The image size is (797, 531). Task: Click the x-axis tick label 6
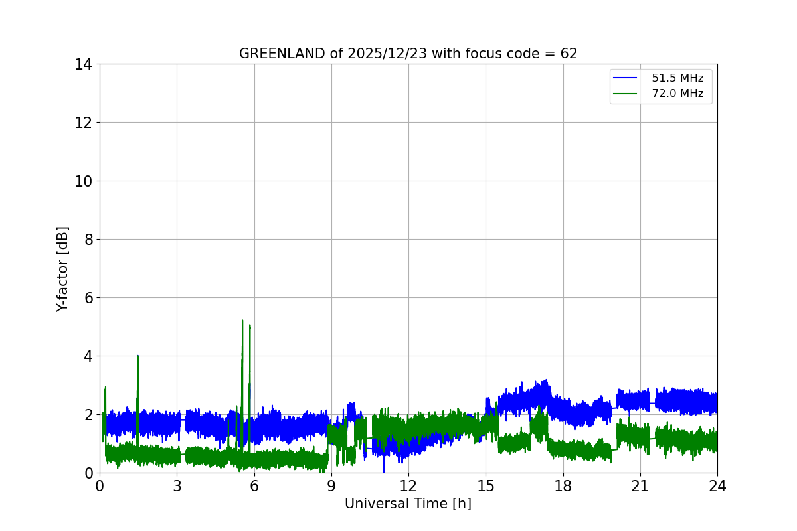tap(254, 486)
